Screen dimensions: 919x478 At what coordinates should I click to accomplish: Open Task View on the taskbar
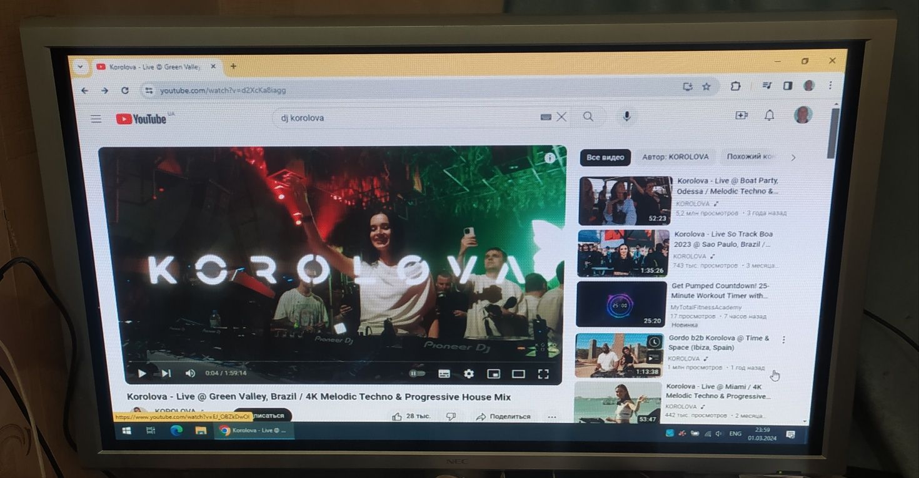151,431
